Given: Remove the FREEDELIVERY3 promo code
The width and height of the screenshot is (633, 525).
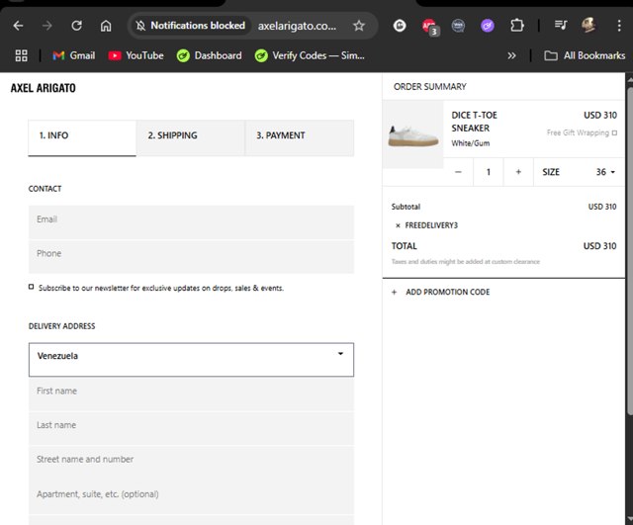Looking at the screenshot, I should coord(398,225).
